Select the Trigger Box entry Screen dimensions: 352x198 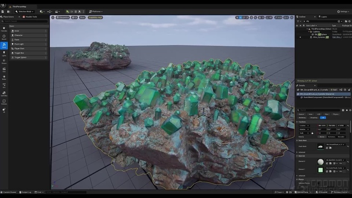pos(29,53)
